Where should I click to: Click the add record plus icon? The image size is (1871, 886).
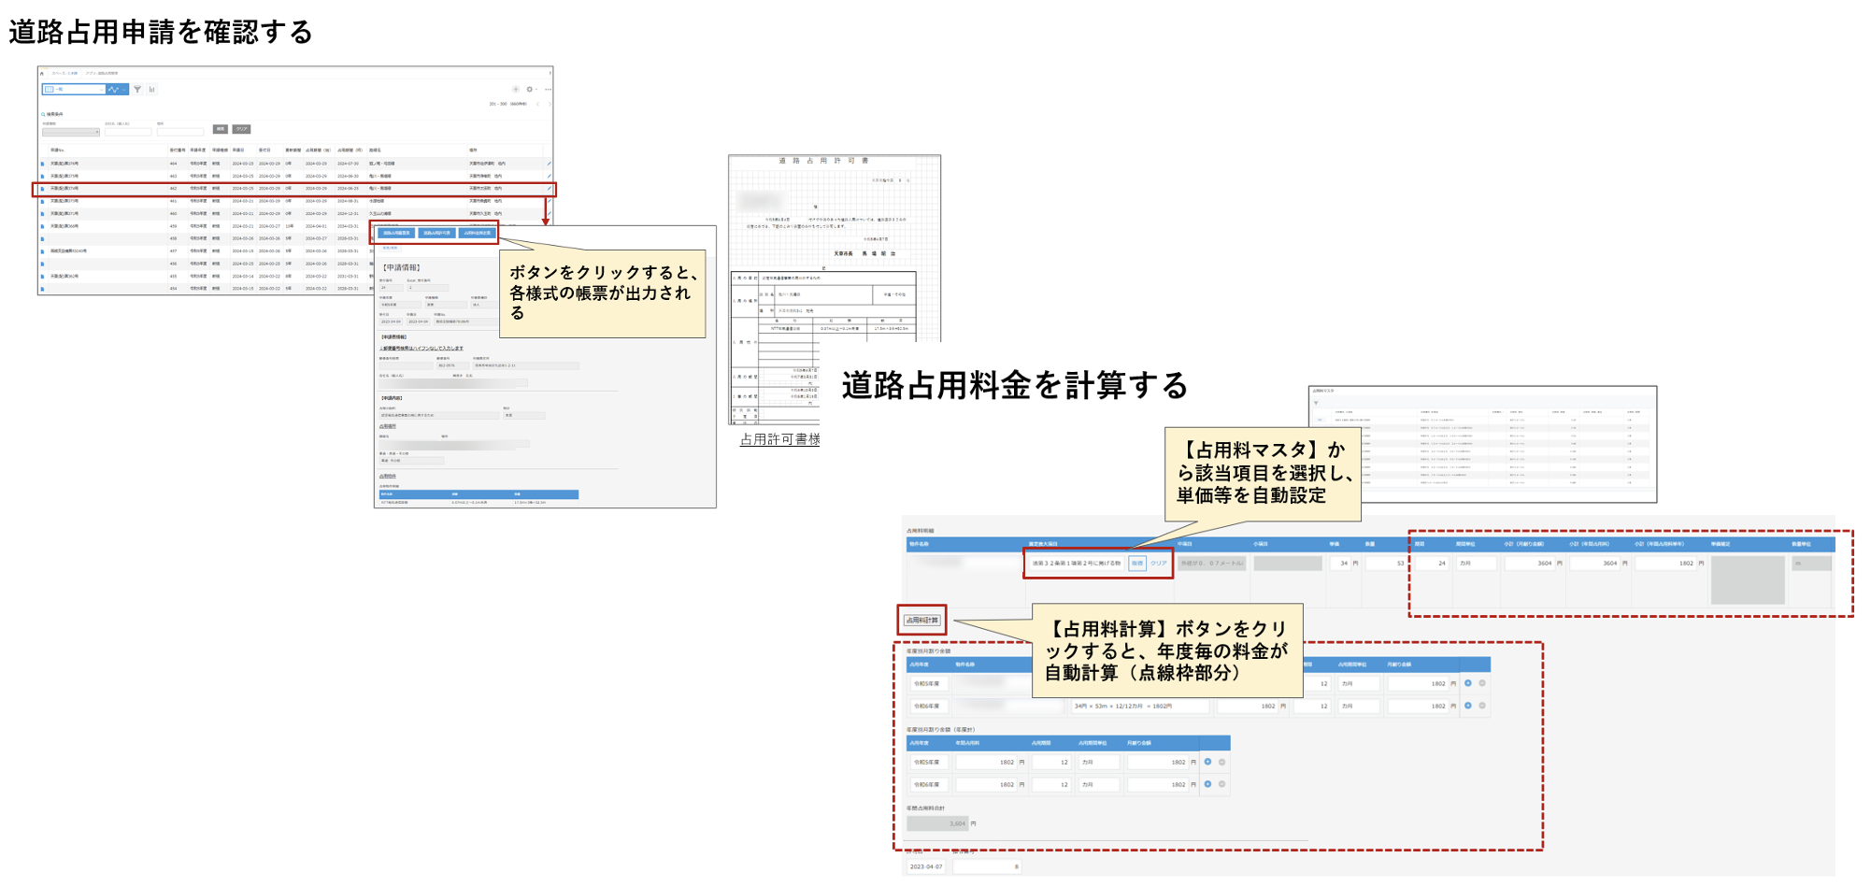pyautogui.click(x=515, y=90)
